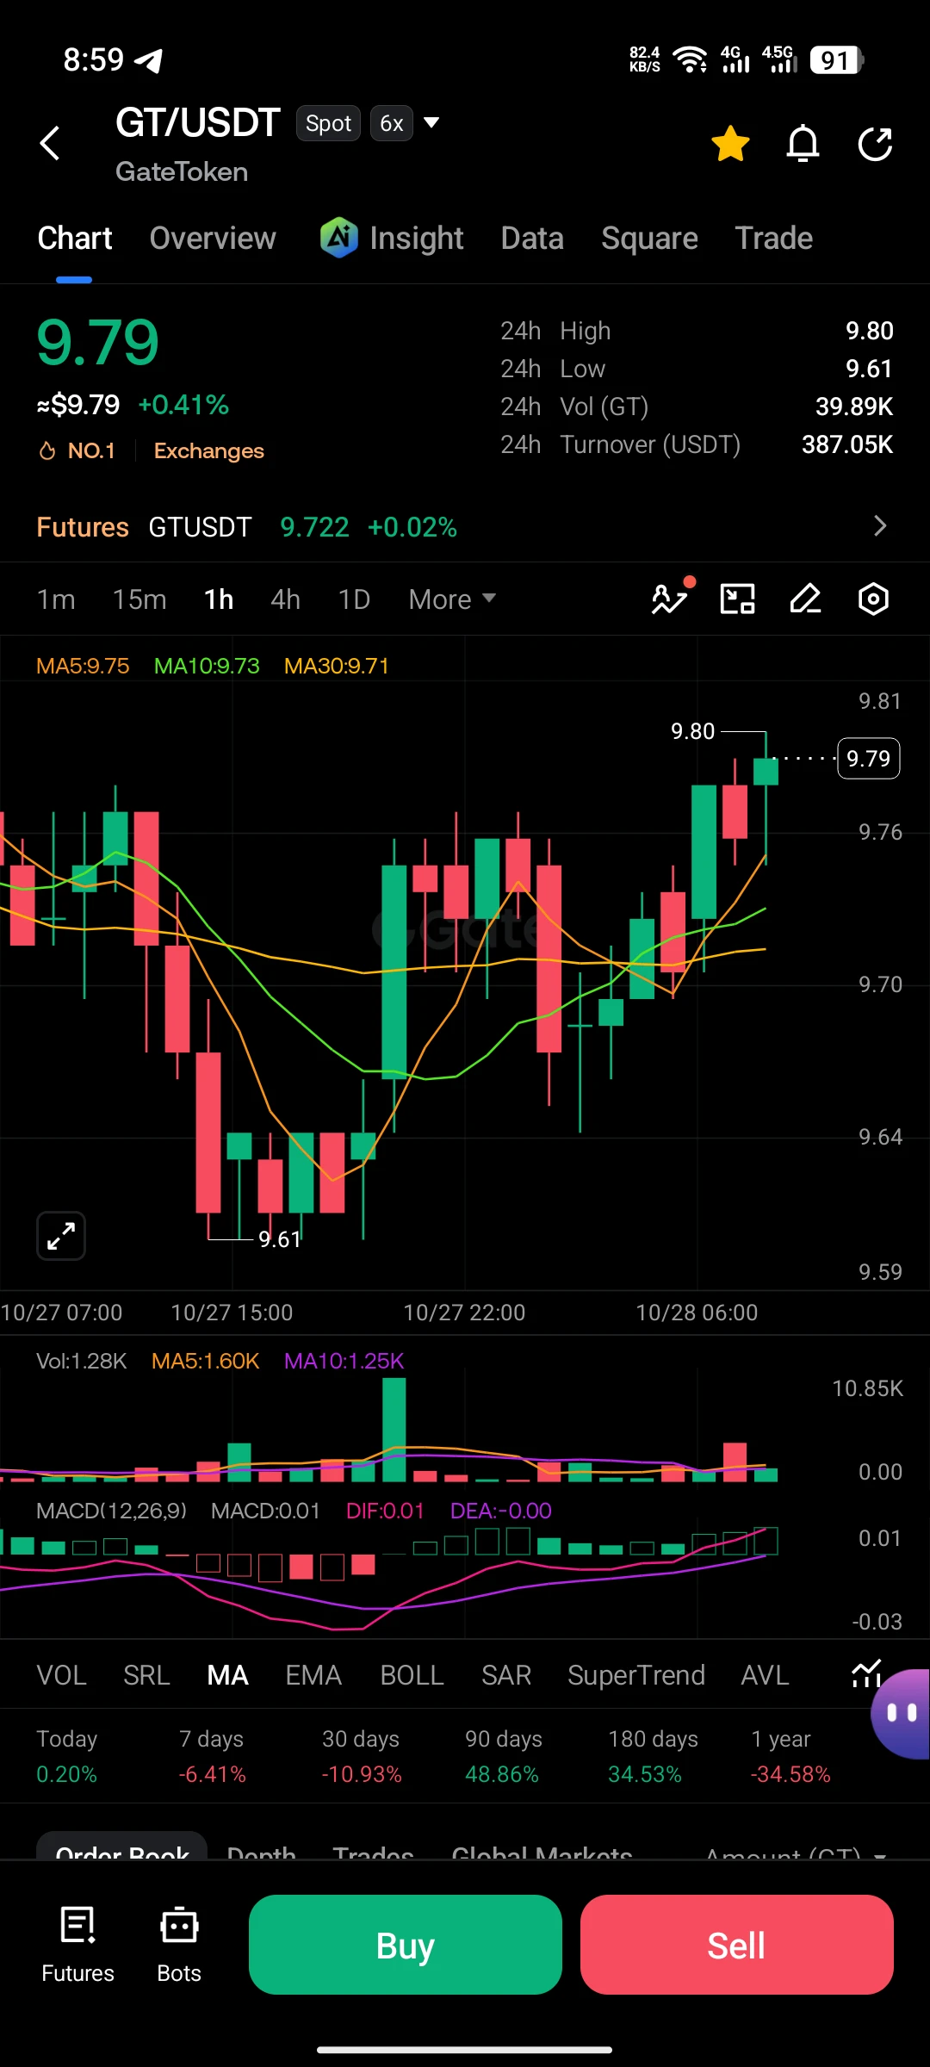Select the AVL indicator

[765, 1674]
